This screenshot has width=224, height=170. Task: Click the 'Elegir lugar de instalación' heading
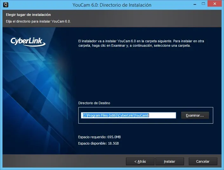pyautogui.click(x=28, y=15)
